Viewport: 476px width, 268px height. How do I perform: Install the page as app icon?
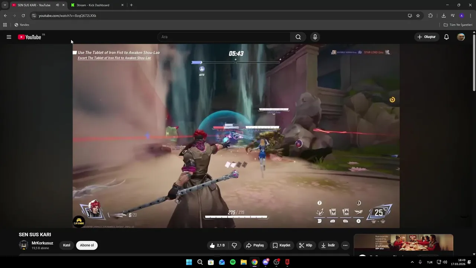[x=410, y=16]
